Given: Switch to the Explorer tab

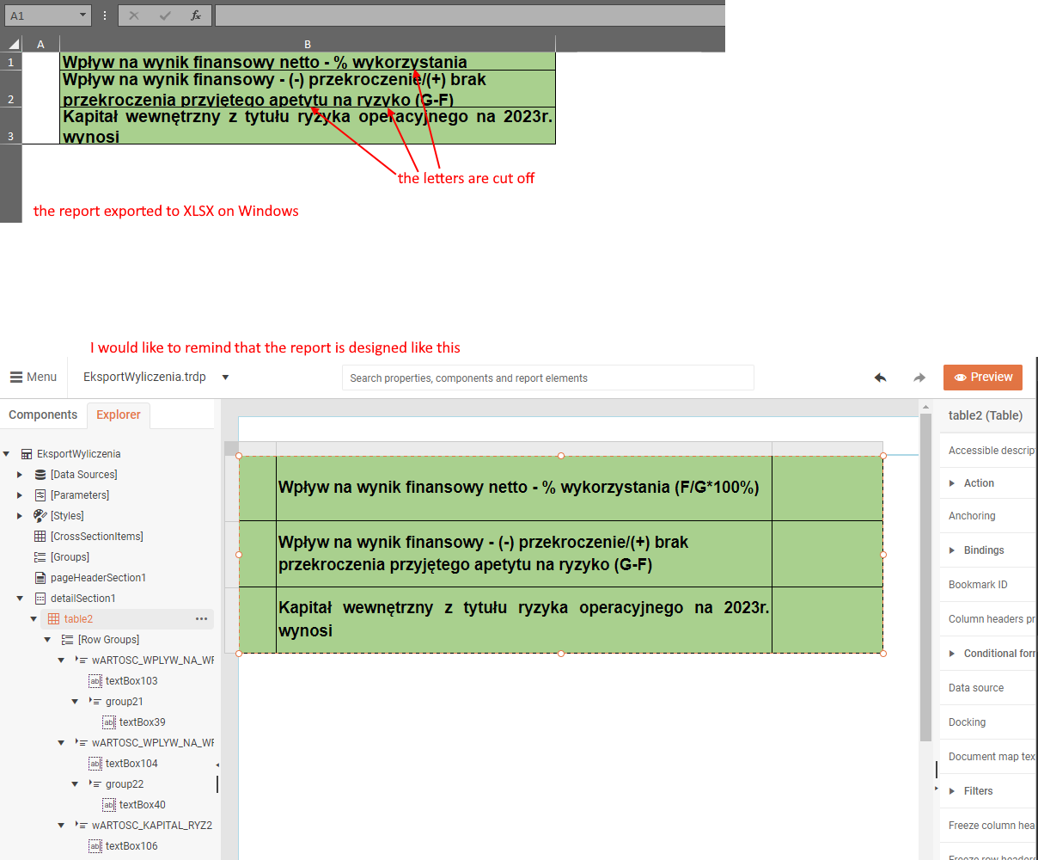Looking at the screenshot, I should click(119, 415).
